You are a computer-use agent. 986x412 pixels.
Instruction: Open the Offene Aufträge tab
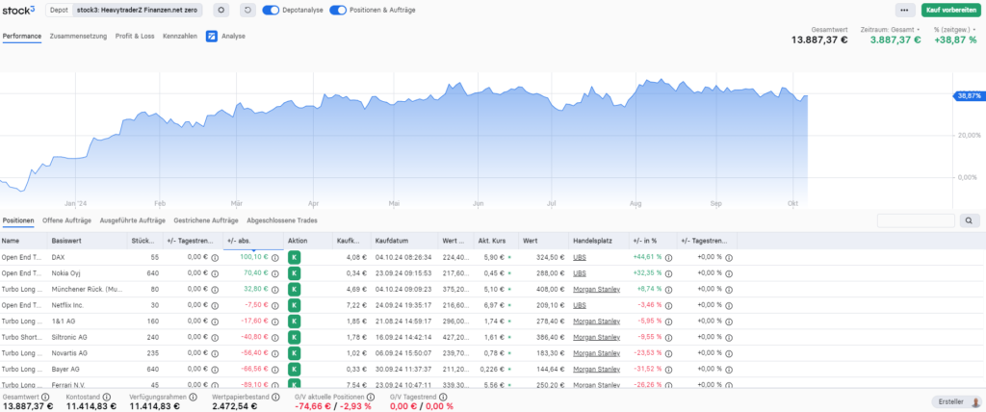pyautogui.click(x=66, y=220)
